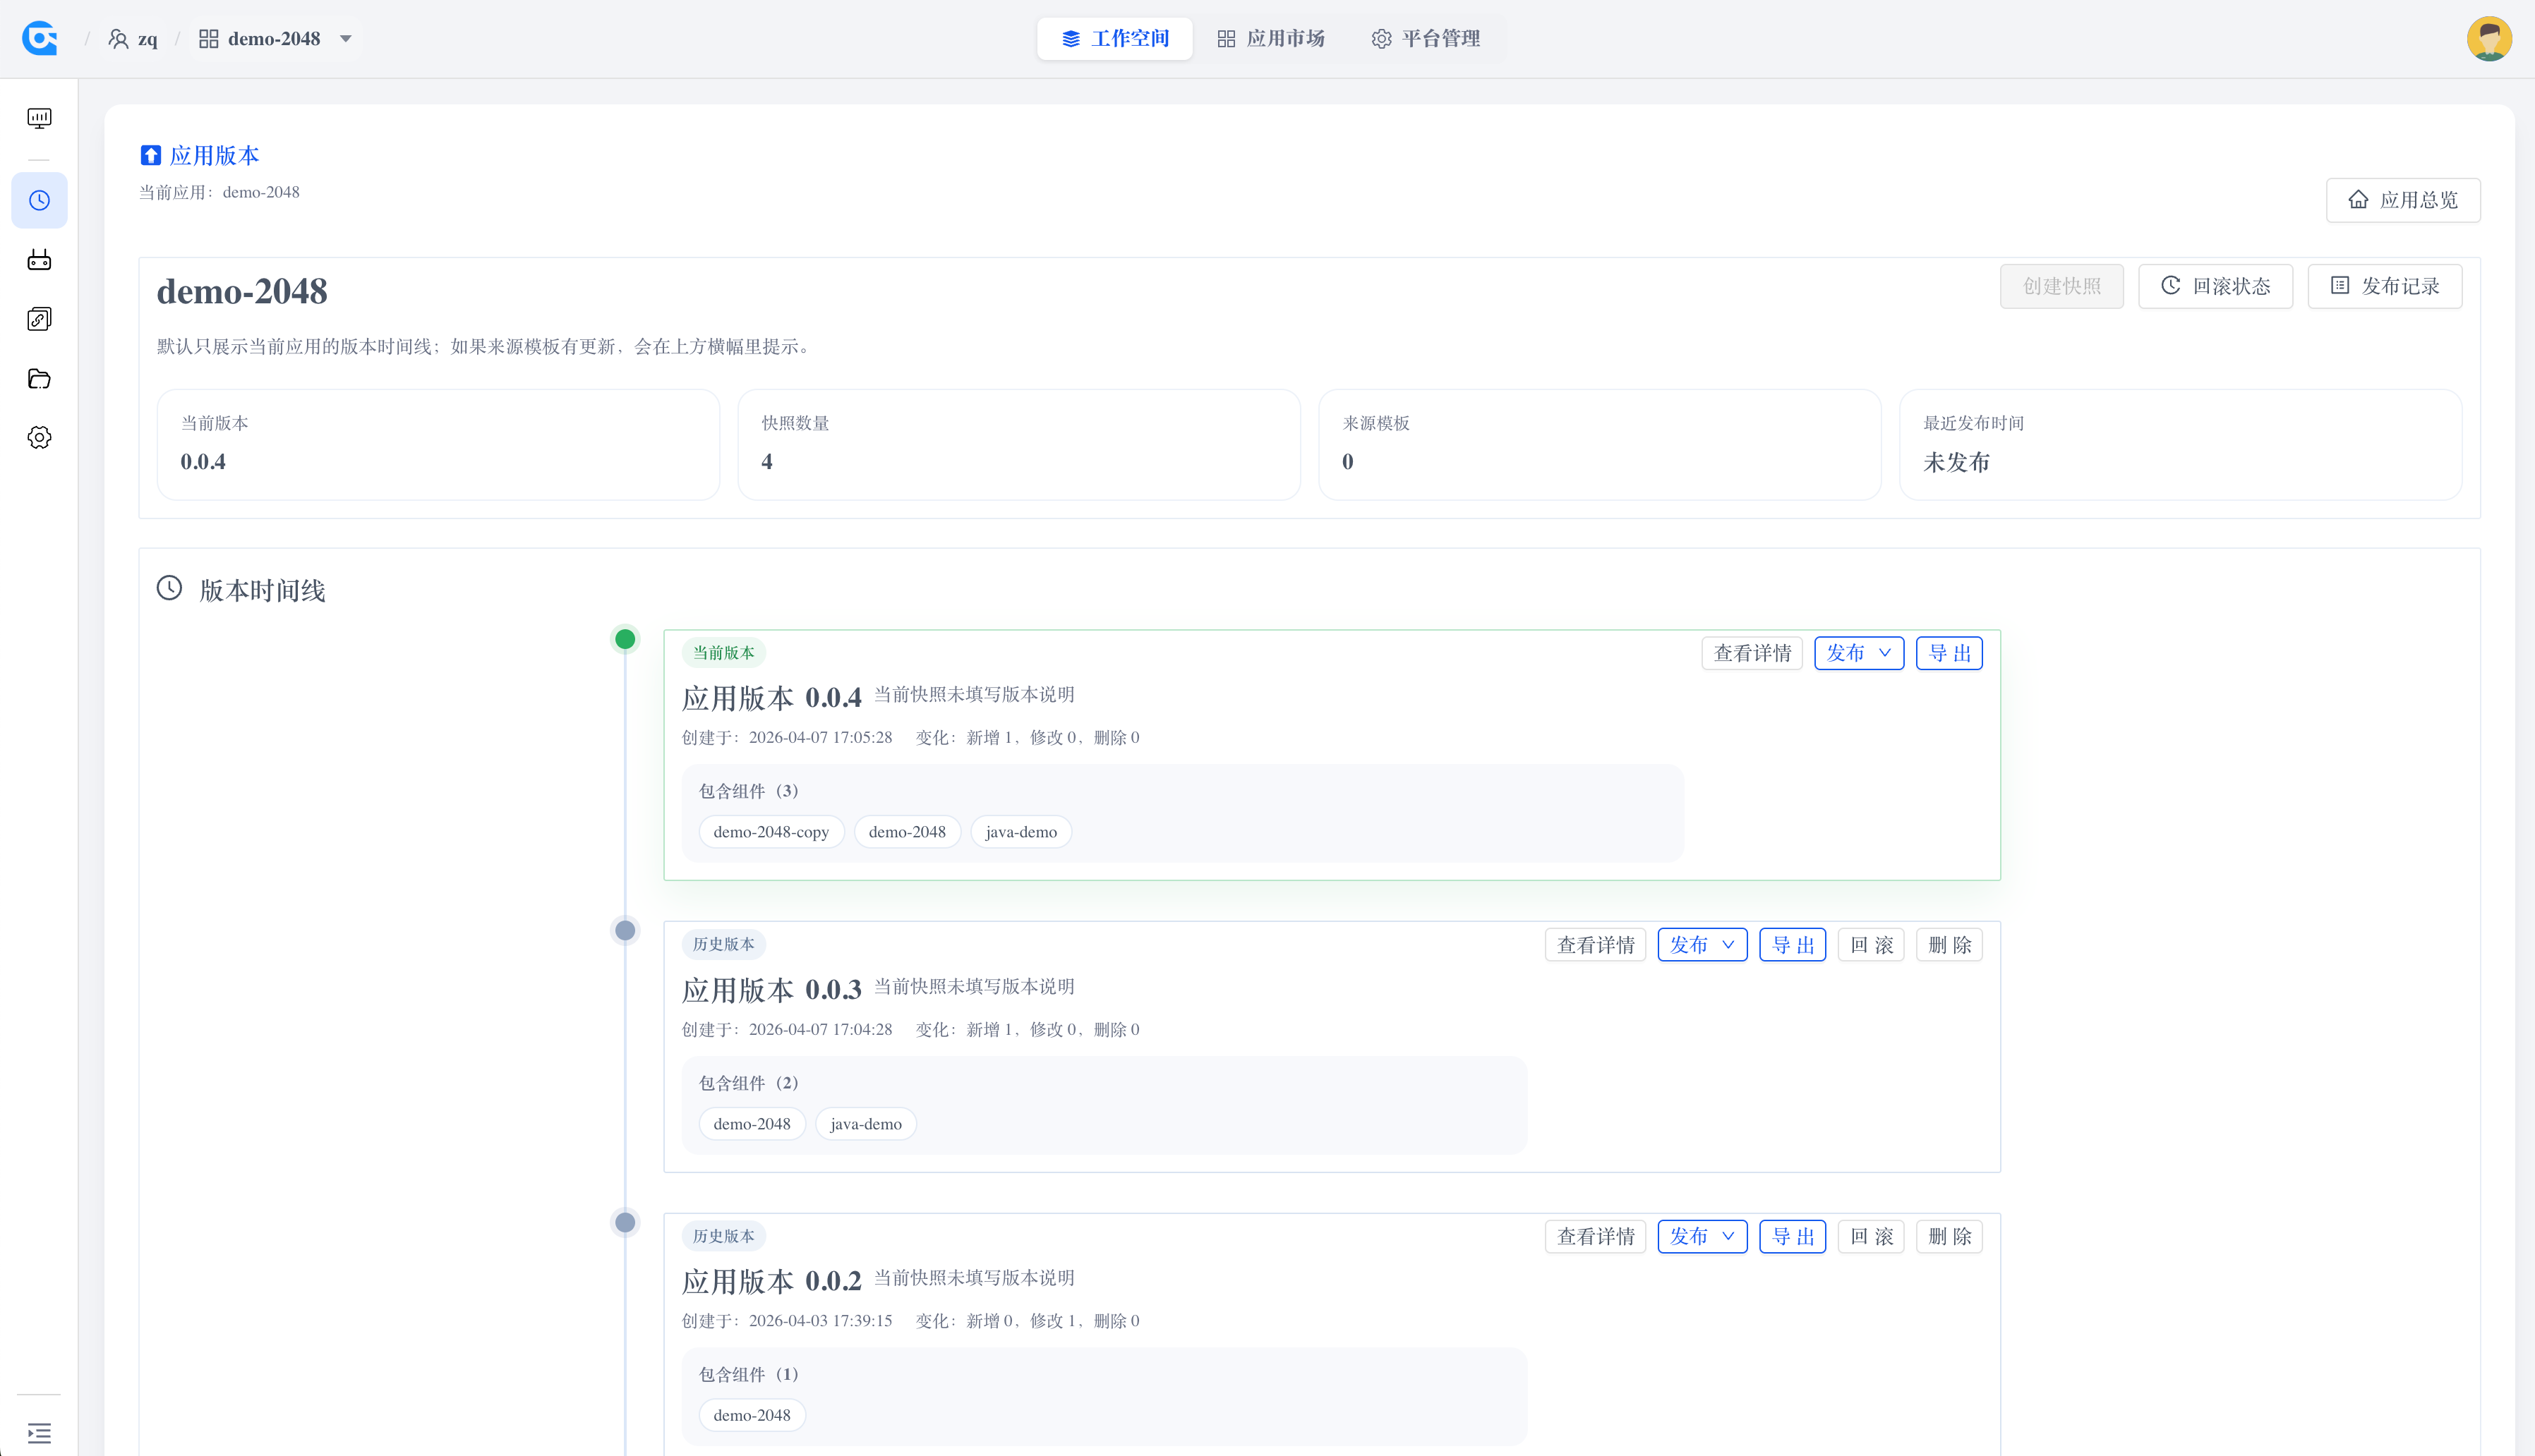Viewport: 2535px width, 1456px height.
Task: Click the 回滚状态 button
Action: tap(2215, 286)
